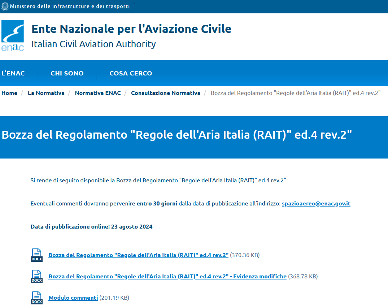This screenshot has width=388, height=308.
Task: Click the file size text (368.78 KB)
Action: [x=303, y=277]
